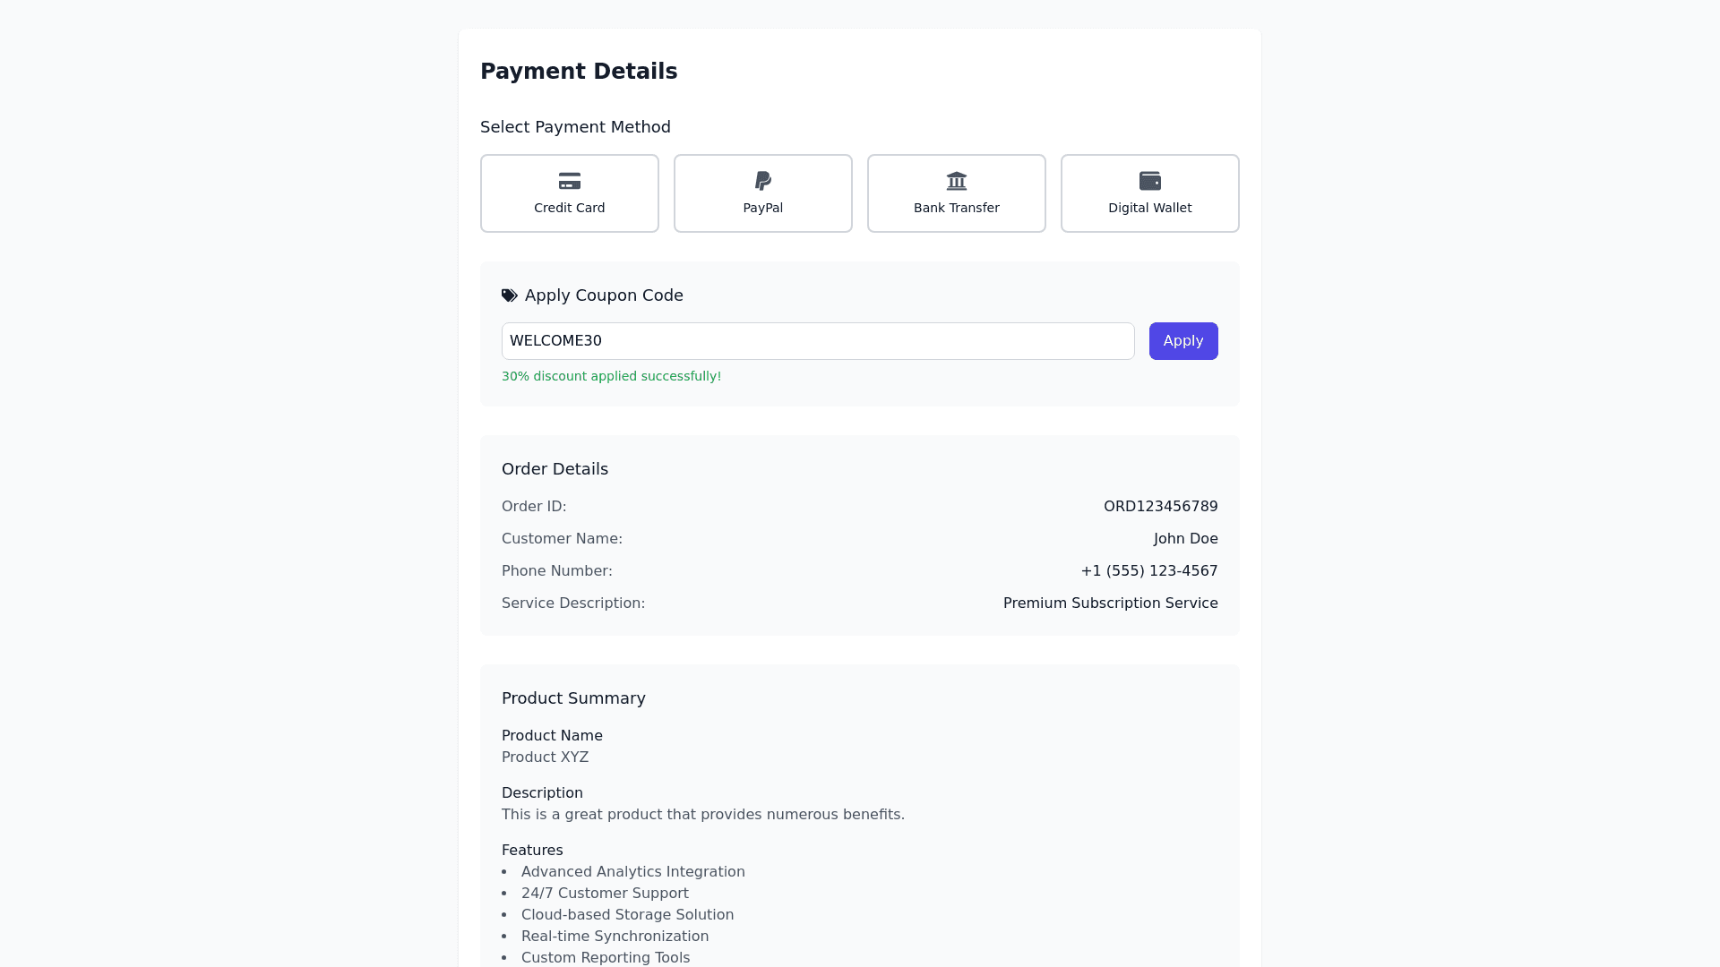Click Real-time Synchronization feature

(615, 937)
